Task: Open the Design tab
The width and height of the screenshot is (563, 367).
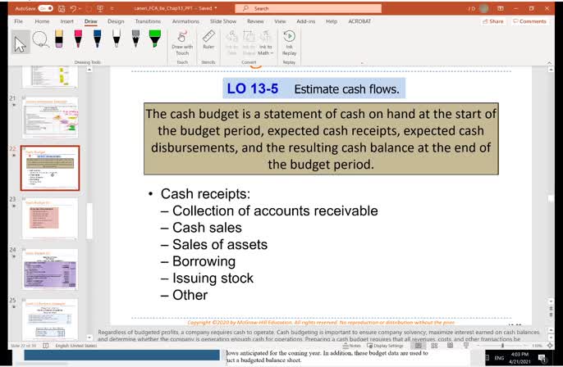Action: (116, 21)
